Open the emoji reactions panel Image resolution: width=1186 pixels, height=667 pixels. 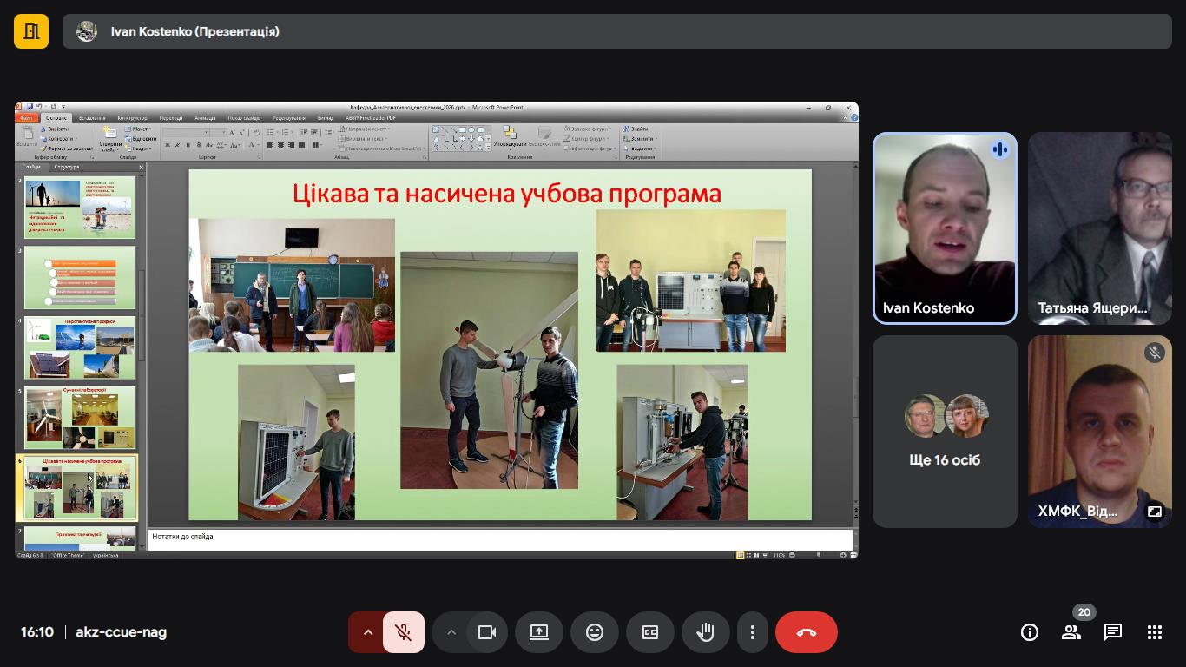(595, 632)
